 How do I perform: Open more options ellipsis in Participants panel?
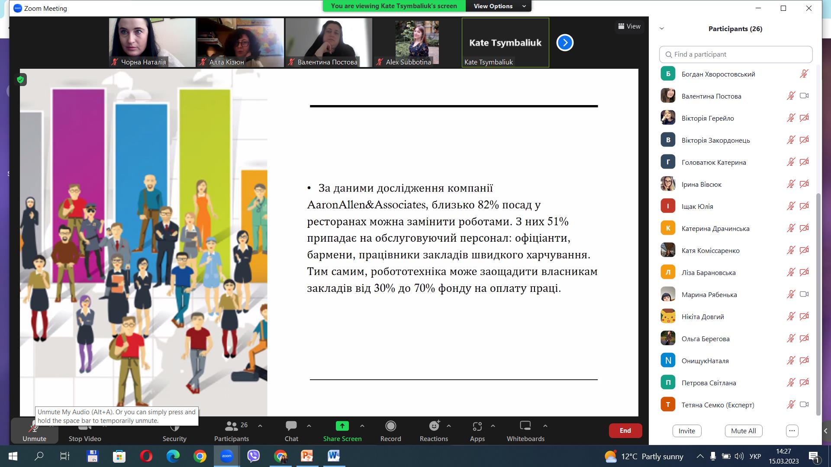pos(792,431)
